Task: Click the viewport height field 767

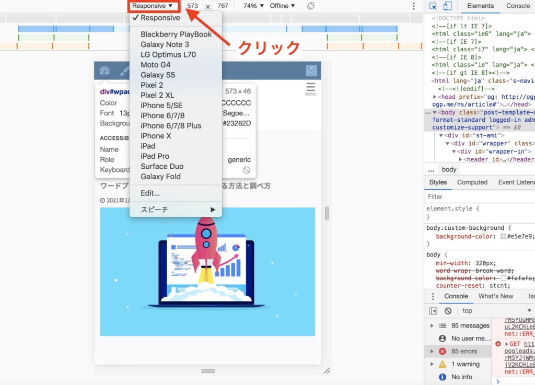Action: (223, 6)
